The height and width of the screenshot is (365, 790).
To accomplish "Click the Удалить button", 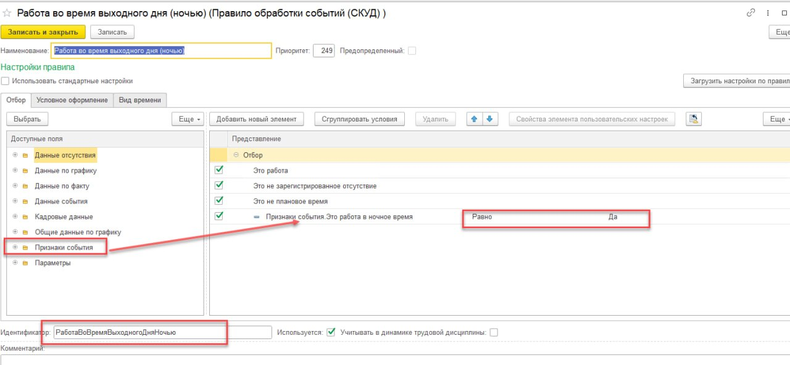I will 436,119.
